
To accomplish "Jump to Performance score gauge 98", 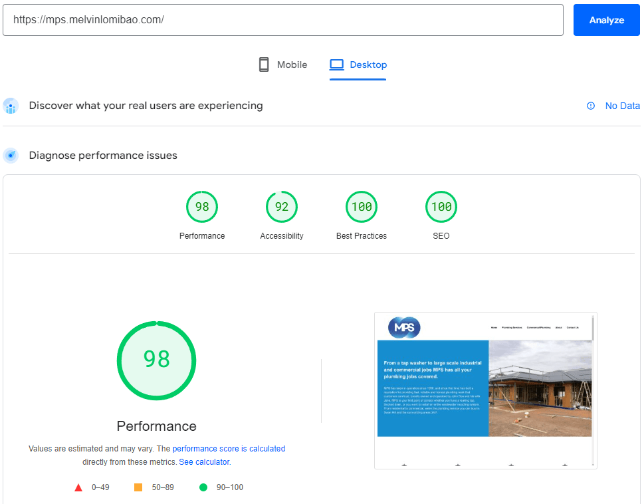I will (x=202, y=207).
